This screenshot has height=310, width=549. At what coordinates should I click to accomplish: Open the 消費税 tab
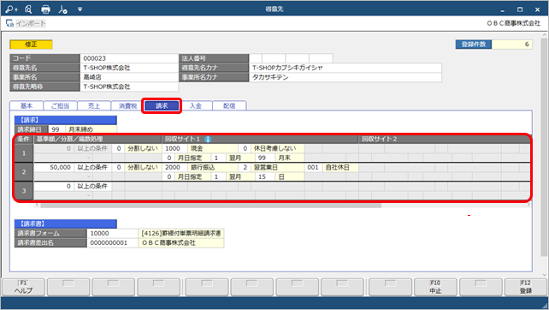click(127, 105)
